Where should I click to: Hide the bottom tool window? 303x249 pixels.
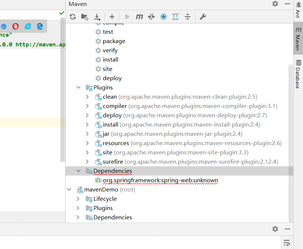pos(287,229)
